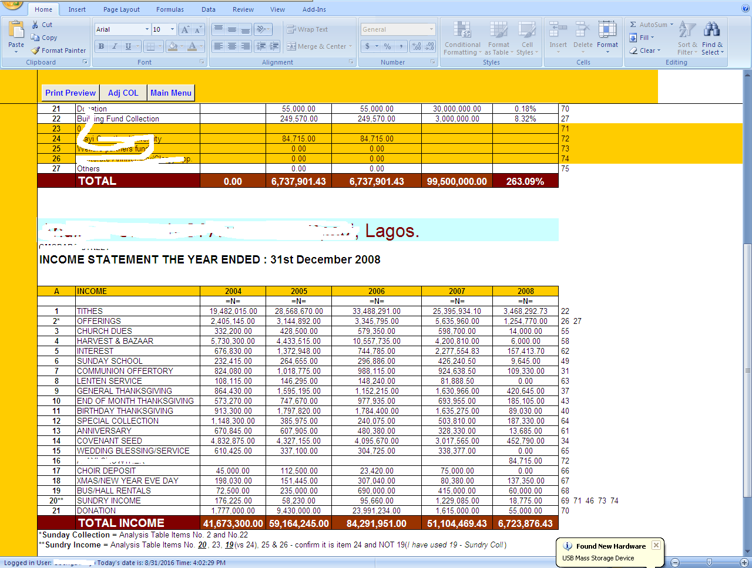Open the Review tab
752x568 pixels.
click(x=243, y=9)
